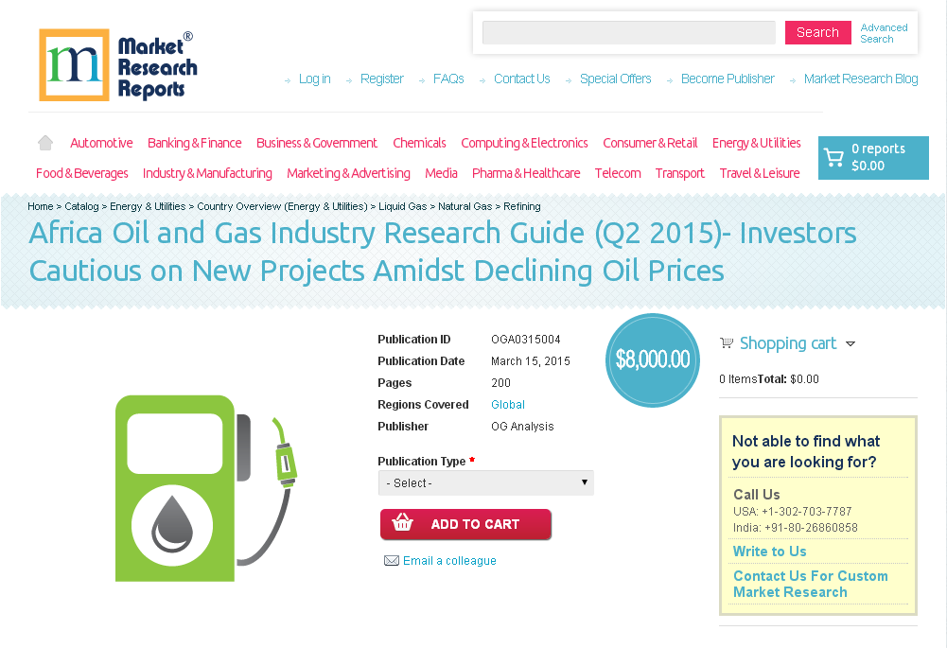947x648 pixels.
Task: Click the Search button
Action: tap(817, 31)
